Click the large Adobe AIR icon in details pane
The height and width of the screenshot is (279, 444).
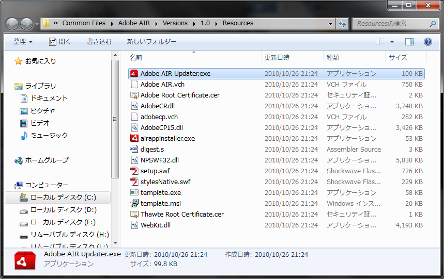[x=25, y=260]
